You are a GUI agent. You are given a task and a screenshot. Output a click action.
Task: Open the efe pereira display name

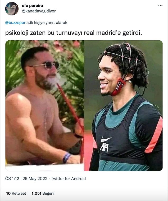click(33, 6)
